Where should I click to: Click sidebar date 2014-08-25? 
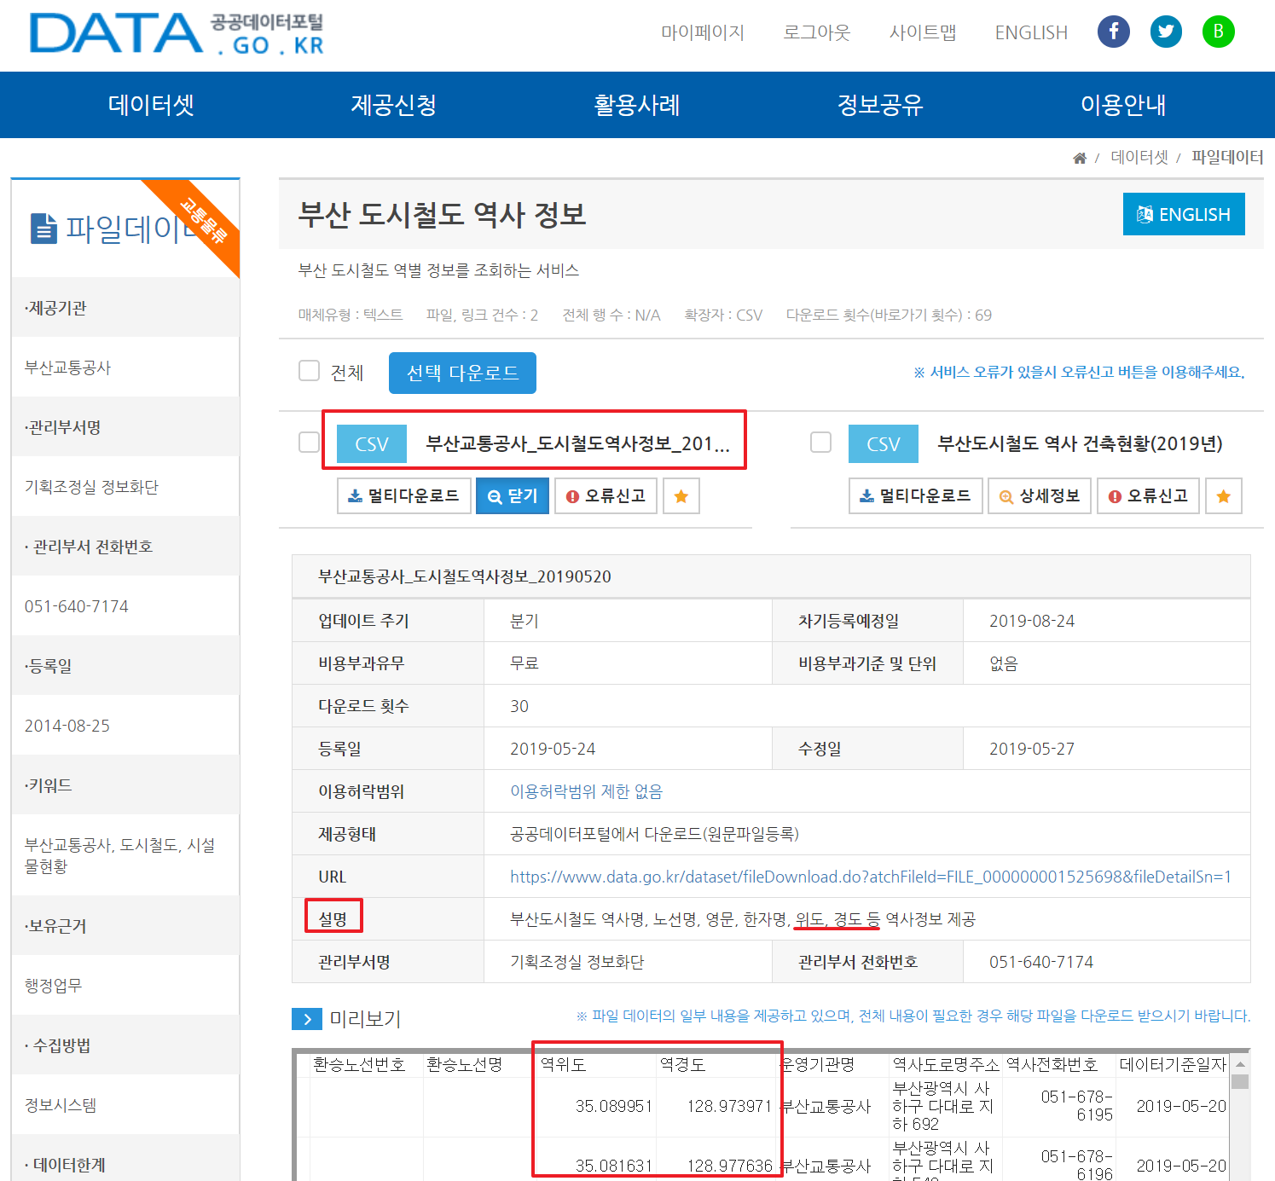pos(67,726)
